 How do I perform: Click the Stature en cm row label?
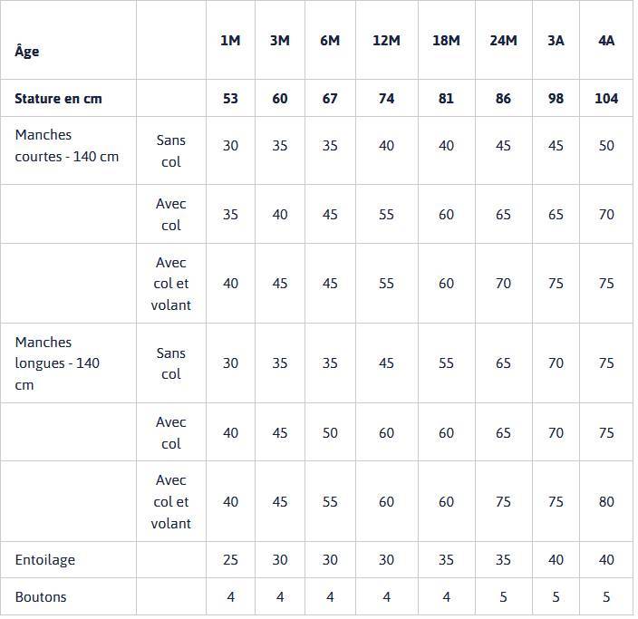[58, 98]
